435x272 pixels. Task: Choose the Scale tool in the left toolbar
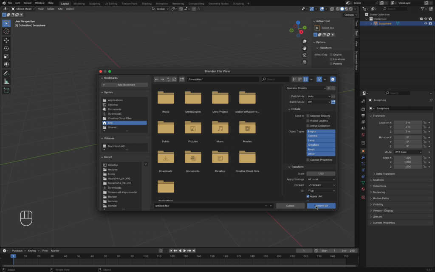coord(6,57)
